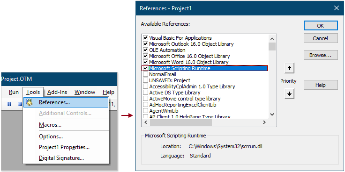
Task: Click the Reset stop toolbar icon
Action: (20, 104)
